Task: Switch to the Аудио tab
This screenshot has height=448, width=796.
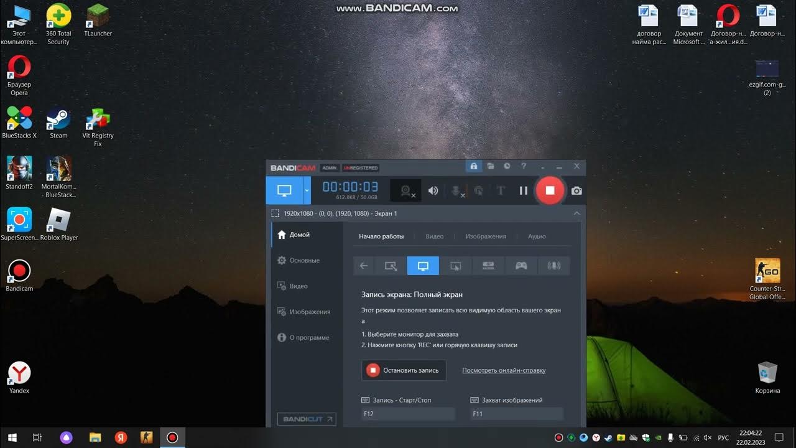Action: [x=537, y=236]
